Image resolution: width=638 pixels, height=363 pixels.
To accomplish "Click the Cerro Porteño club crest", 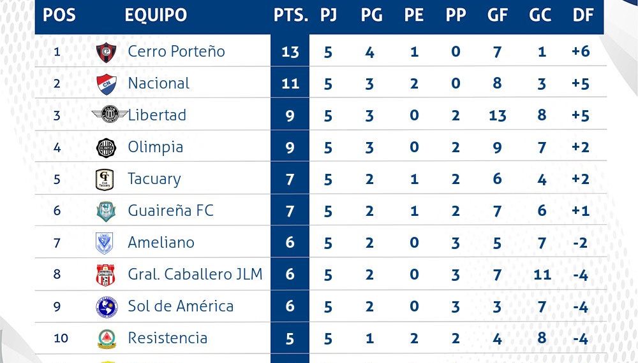I will (105, 52).
